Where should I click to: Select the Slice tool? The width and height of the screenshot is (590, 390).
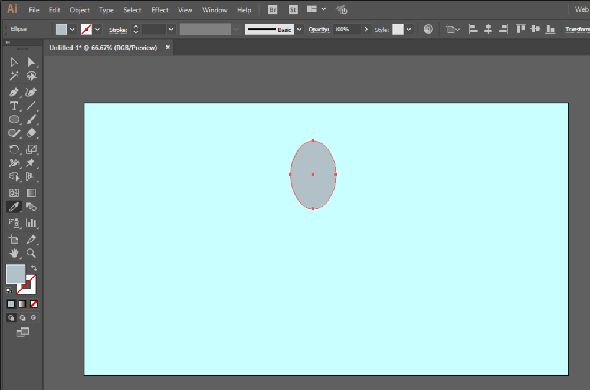coord(31,240)
